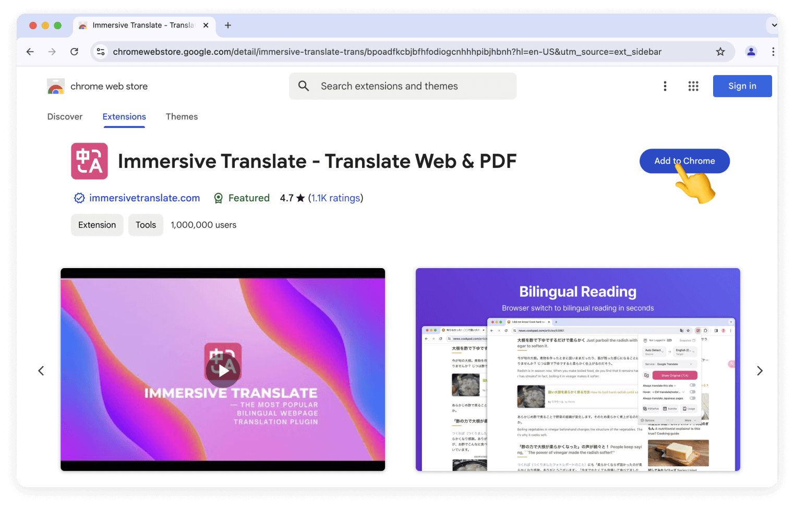The height and width of the screenshot is (507, 795).
Task: Expand the tab search dropdown
Action: 773,25
